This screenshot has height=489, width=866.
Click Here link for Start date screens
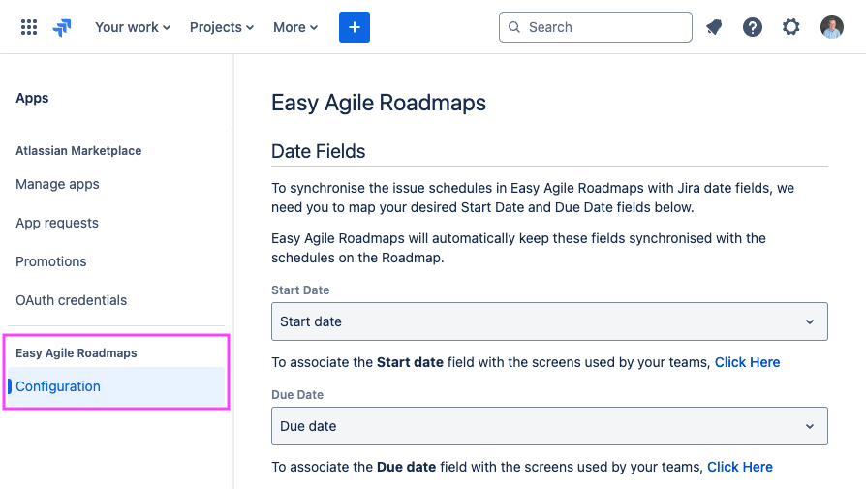[747, 362]
